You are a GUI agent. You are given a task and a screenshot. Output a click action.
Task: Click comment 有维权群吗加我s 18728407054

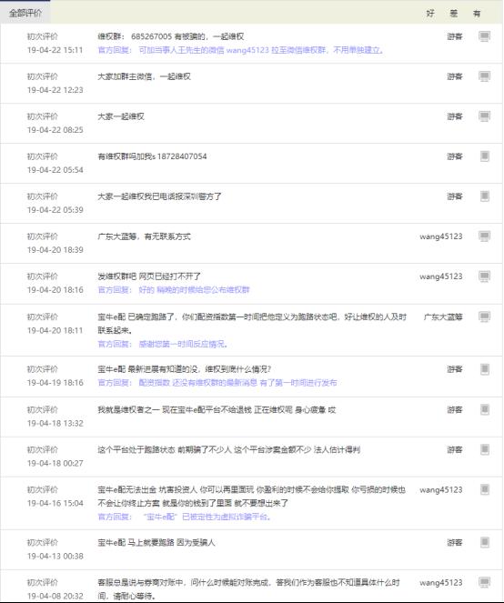(152, 156)
